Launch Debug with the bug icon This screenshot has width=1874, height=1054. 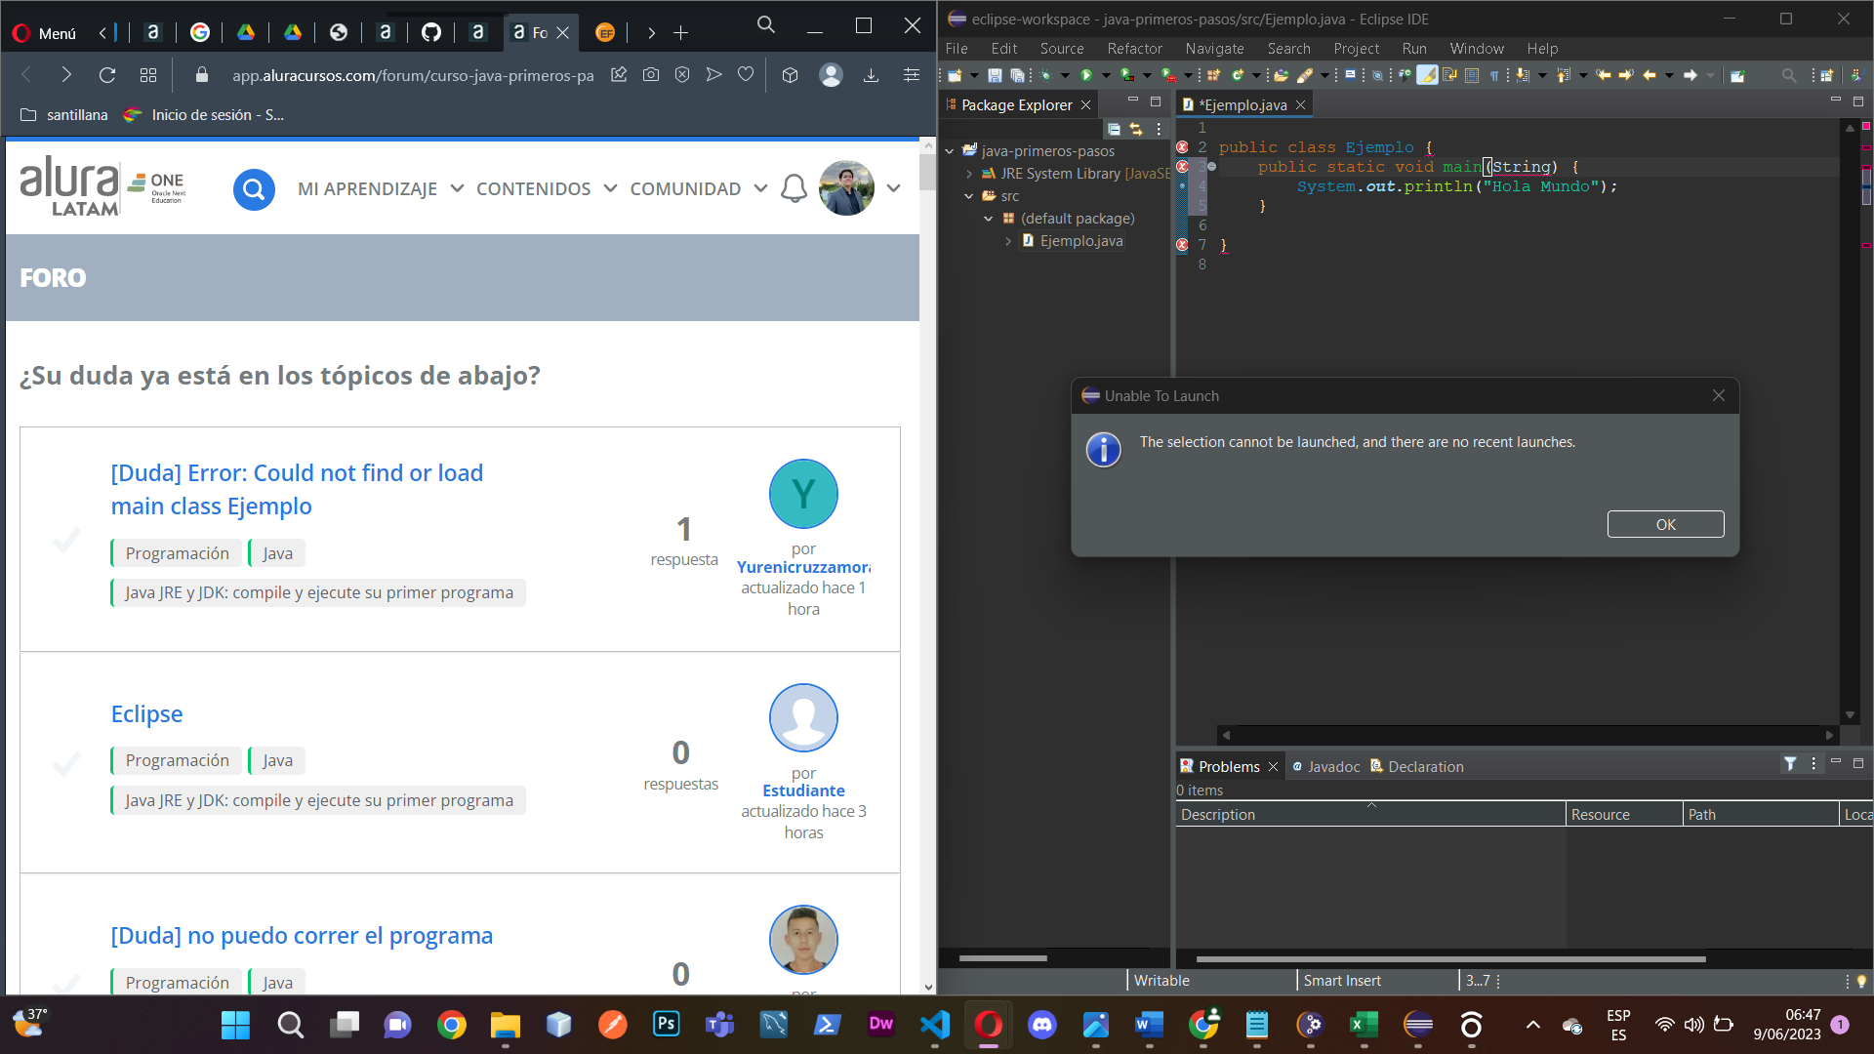tap(1045, 75)
